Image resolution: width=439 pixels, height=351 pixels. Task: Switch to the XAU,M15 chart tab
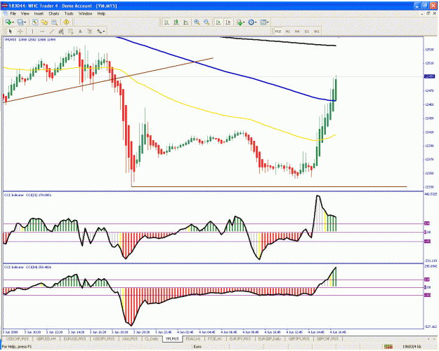point(130,338)
